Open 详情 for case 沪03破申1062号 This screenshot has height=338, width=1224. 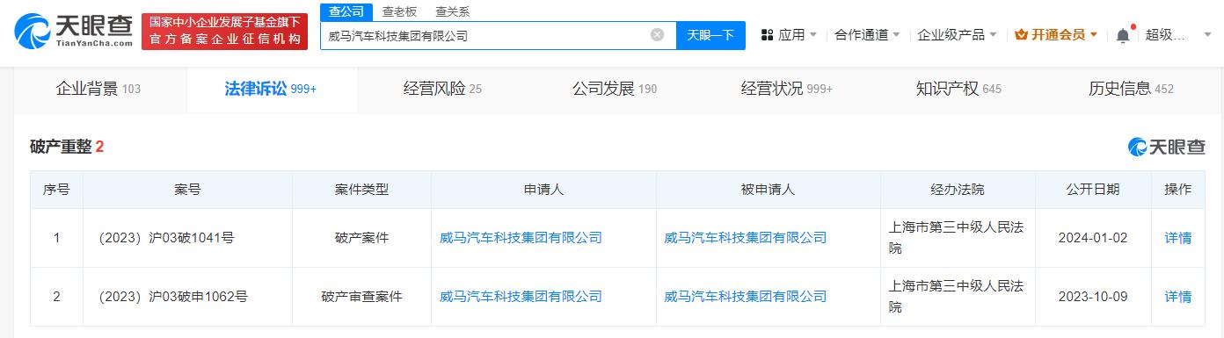[x=1178, y=297]
